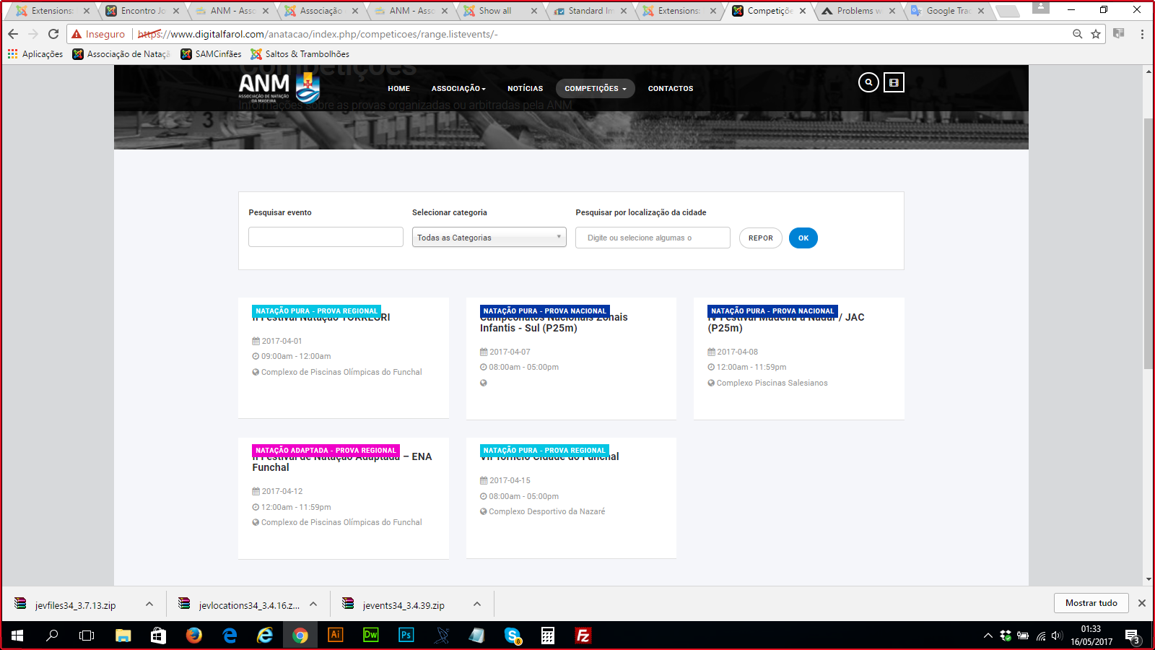Open Selecionar categoria dropdown
Viewport: 1155px width, 650px height.
coord(489,238)
